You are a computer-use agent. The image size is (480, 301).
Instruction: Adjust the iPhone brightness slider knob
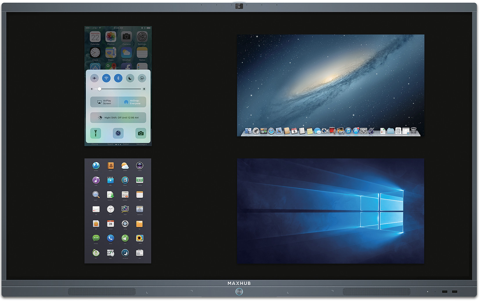coord(100,89)
